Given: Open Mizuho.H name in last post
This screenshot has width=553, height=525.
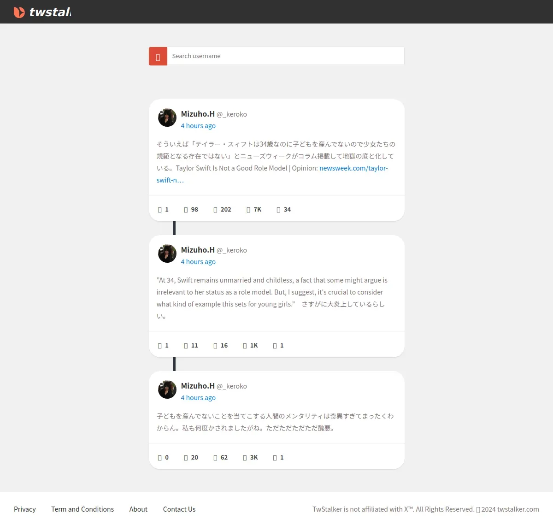Looking at the screenshot, I should click(198, 386).
